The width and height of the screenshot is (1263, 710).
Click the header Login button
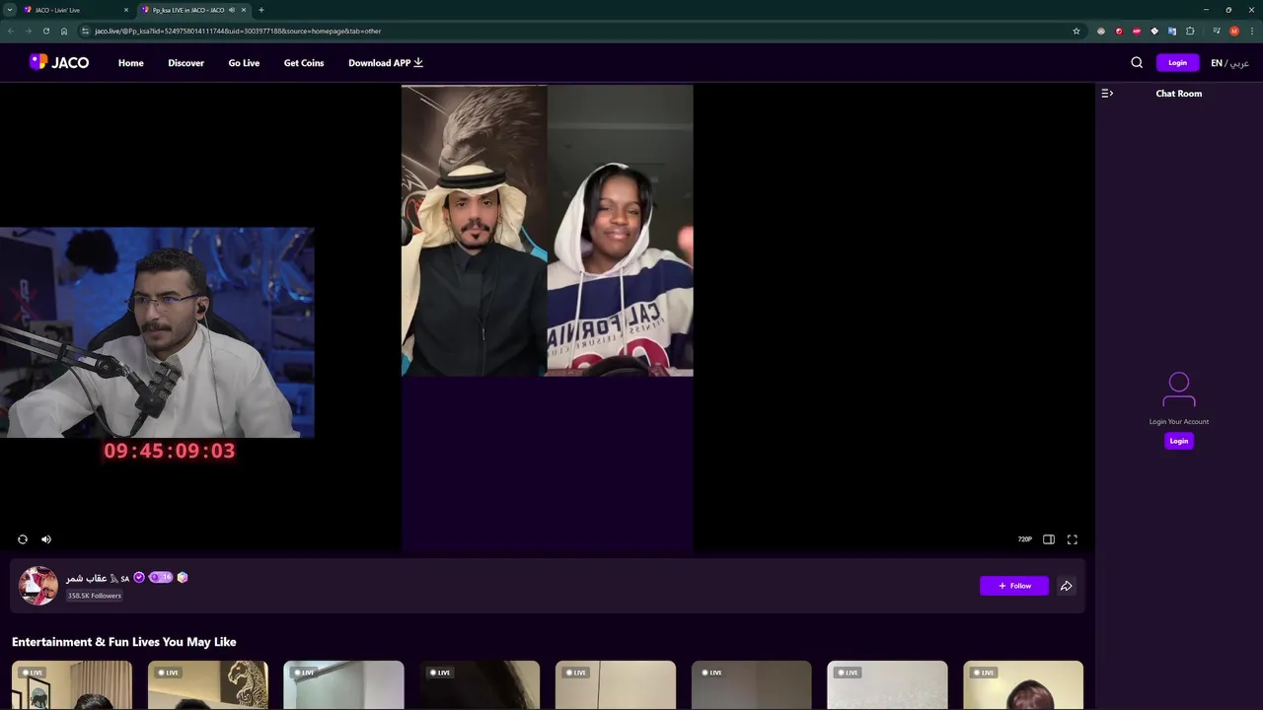tap(1177, 62)
